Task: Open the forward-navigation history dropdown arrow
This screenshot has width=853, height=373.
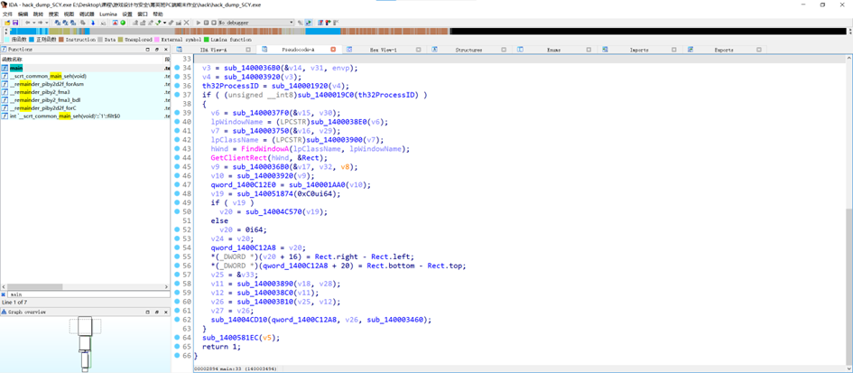Action: coord(47,23)
